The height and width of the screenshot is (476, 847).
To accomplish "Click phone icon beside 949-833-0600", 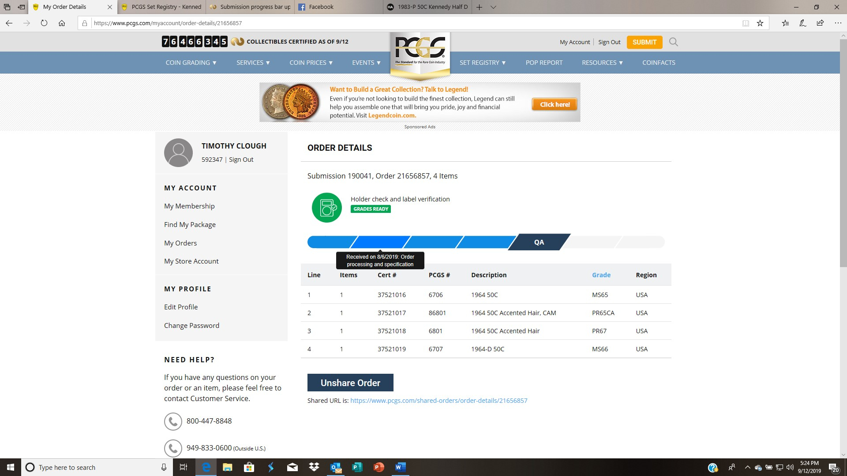I will [173, 448].
